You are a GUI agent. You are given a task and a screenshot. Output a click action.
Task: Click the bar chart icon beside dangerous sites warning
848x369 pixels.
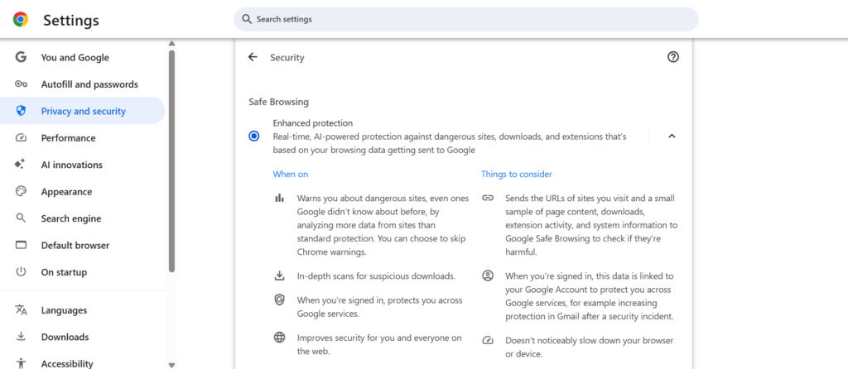[x=279, y=199]
